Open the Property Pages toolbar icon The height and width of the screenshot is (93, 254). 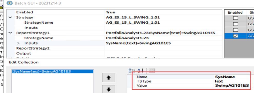pos(152,70)
